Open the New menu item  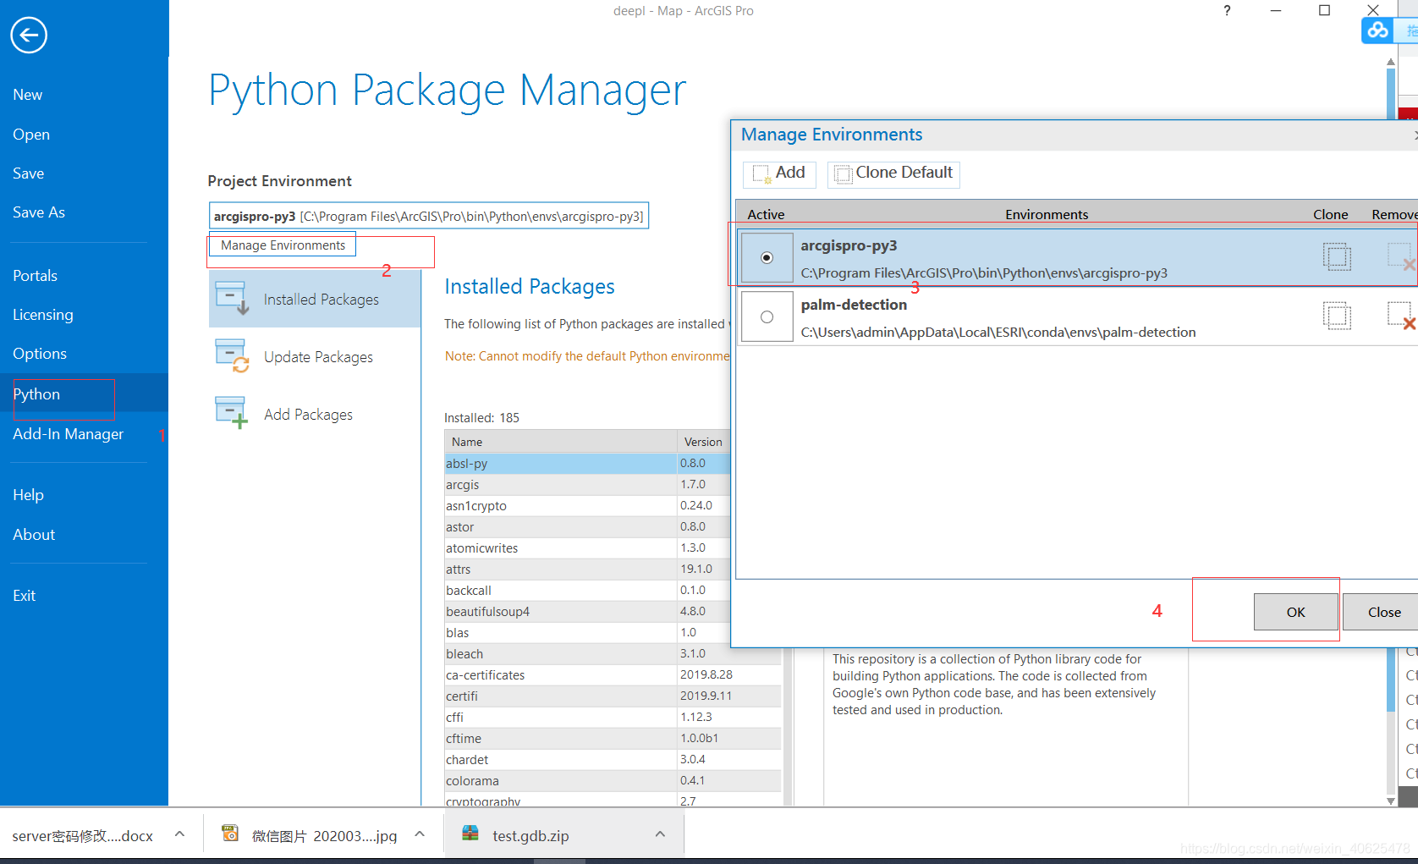click(x=28, y=95)
